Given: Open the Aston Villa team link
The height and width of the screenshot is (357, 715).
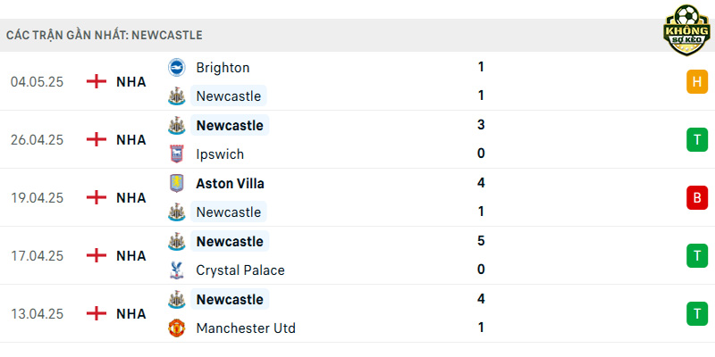Looking at the screenshot, I should [x=230, y=184].
